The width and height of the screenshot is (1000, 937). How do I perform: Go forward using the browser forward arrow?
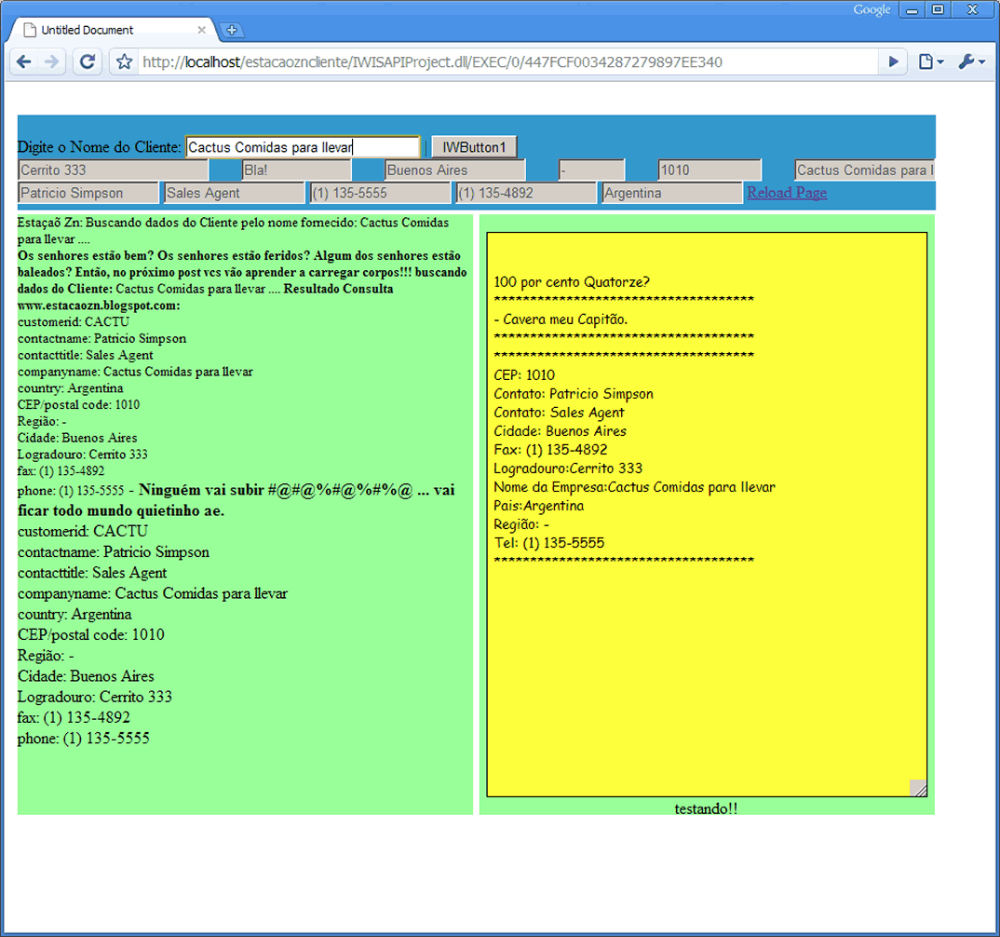51,61
